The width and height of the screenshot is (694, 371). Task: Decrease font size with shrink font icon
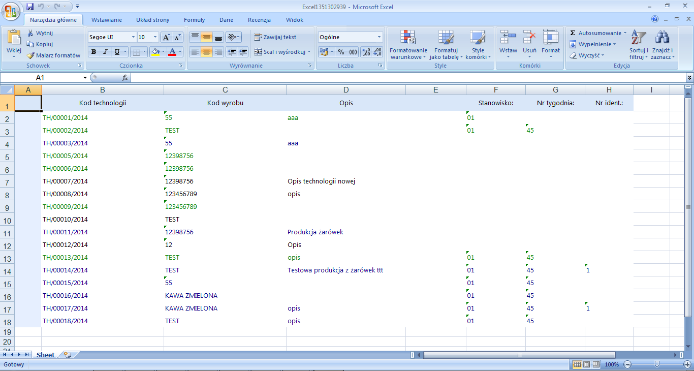[x=177, y=37]
